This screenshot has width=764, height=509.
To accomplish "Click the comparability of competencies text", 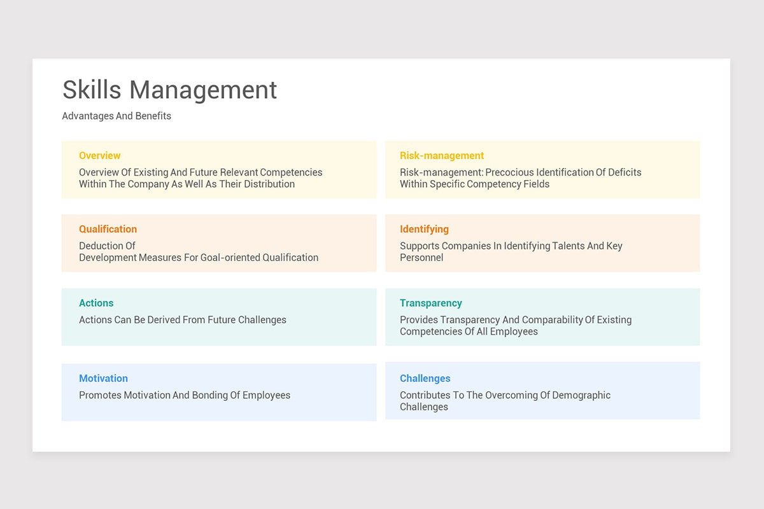I will [x=515, y=325].
